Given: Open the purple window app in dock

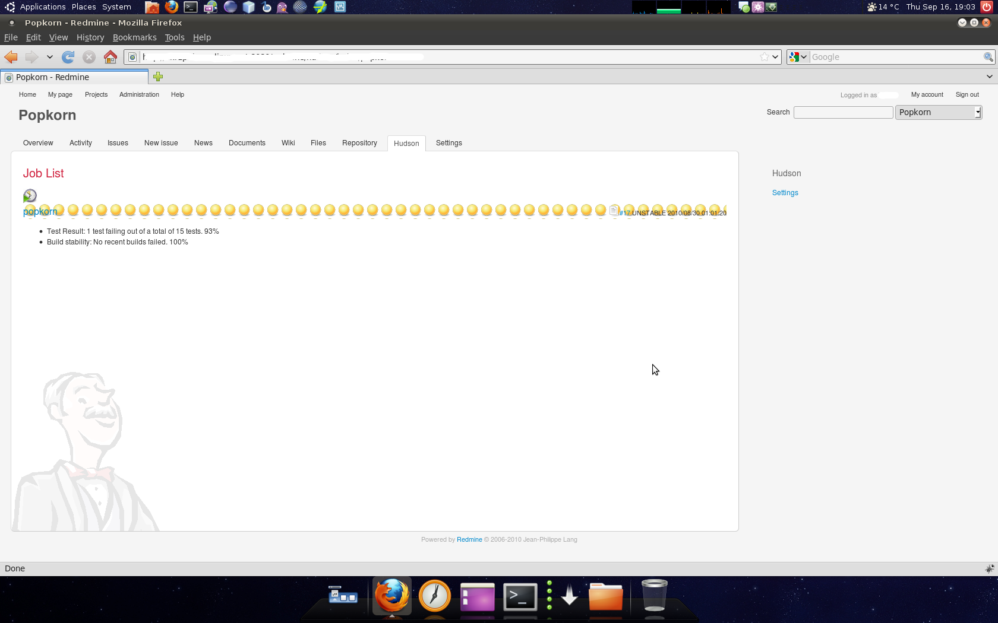Looking at the screenshot, I should pyautogui.click(x=478, y=597).
